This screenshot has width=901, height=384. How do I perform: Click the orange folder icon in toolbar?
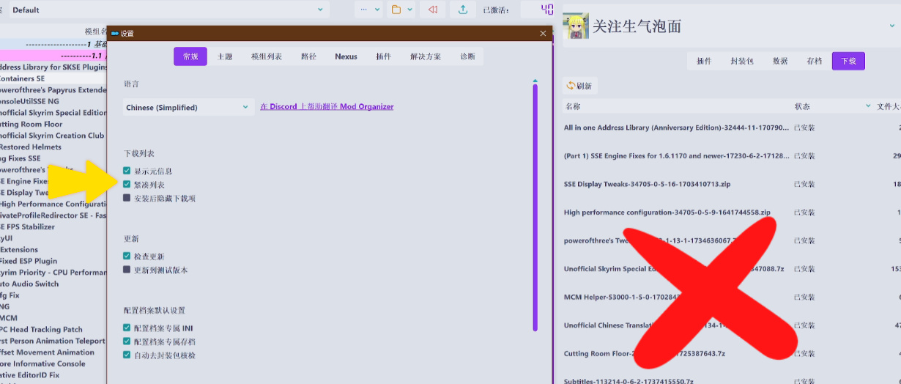pyautogui.click(x=396, y=10)
